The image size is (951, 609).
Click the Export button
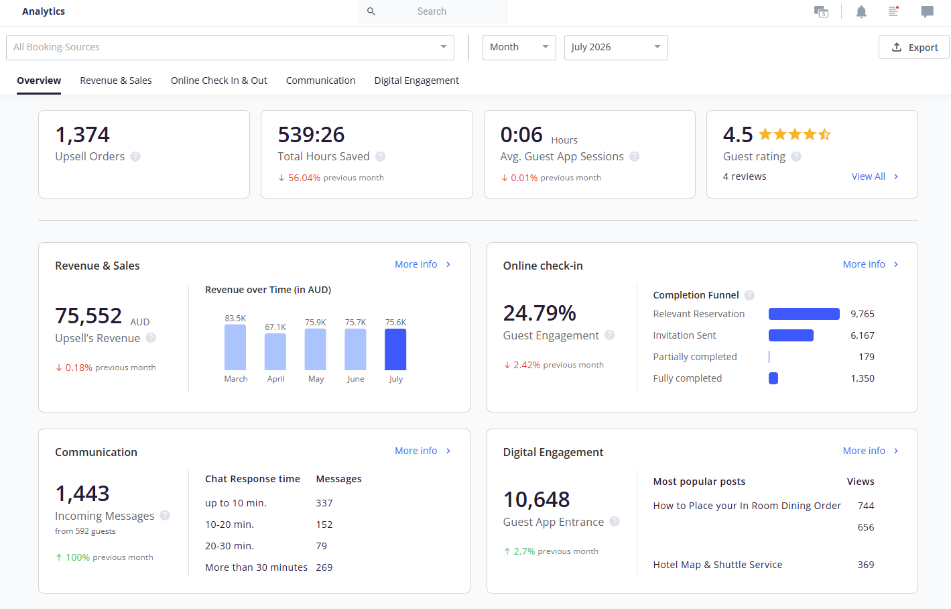tap(914, 48)
